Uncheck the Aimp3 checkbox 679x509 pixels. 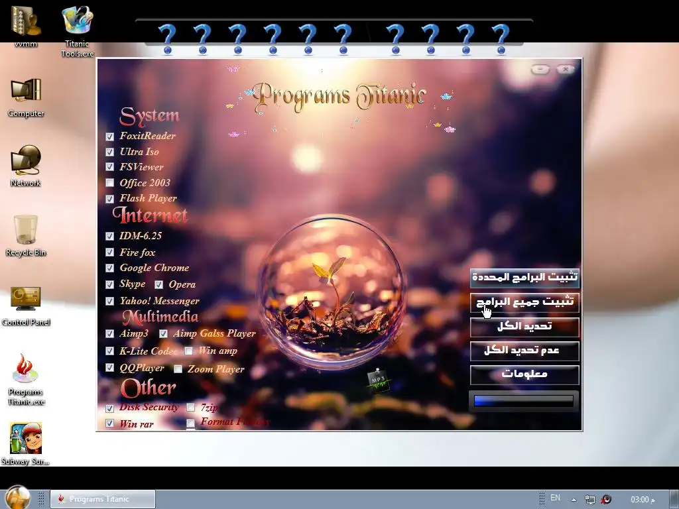(x=109, y=334)
